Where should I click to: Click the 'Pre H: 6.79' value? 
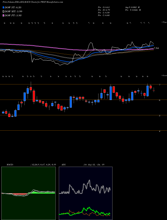104,10
